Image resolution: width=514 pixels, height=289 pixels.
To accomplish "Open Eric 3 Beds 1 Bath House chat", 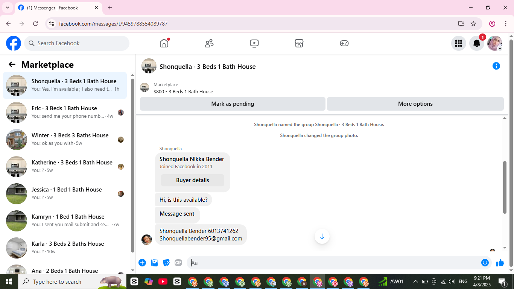I will point(65,113).
